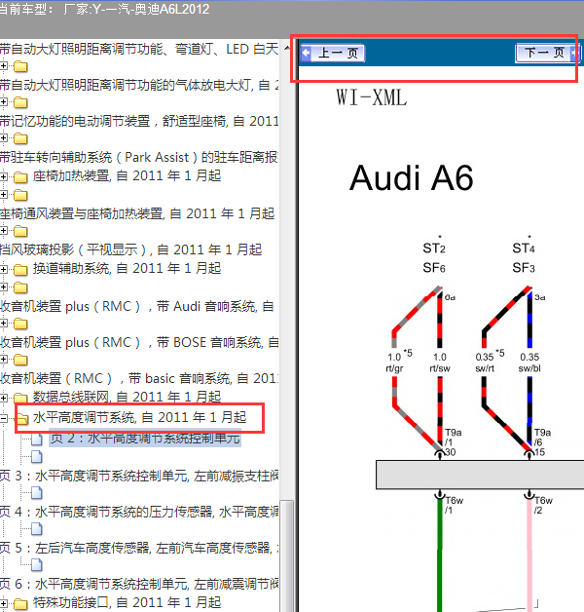Click the SF6 fuse label in diagram

434,268
